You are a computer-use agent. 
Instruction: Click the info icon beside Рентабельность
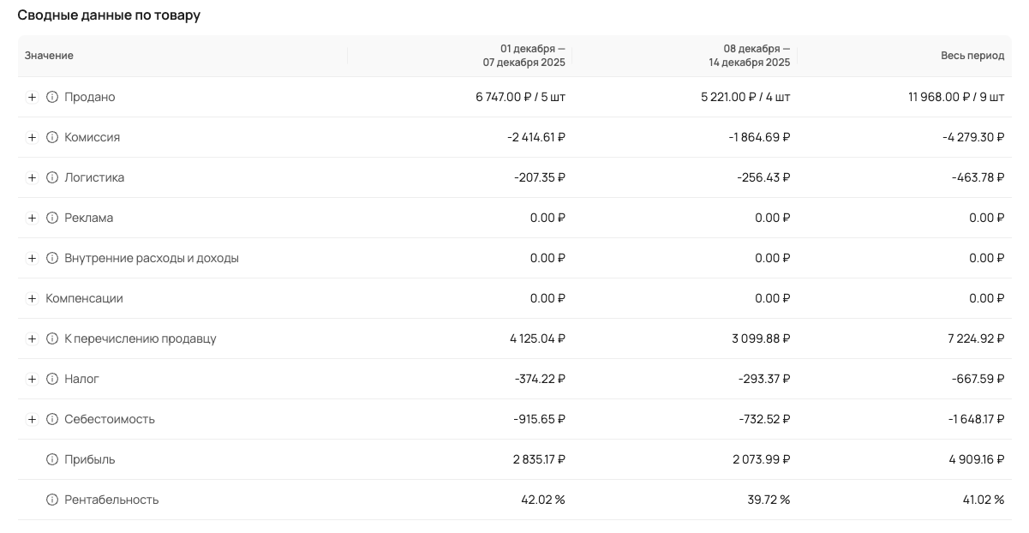point(52,500)
